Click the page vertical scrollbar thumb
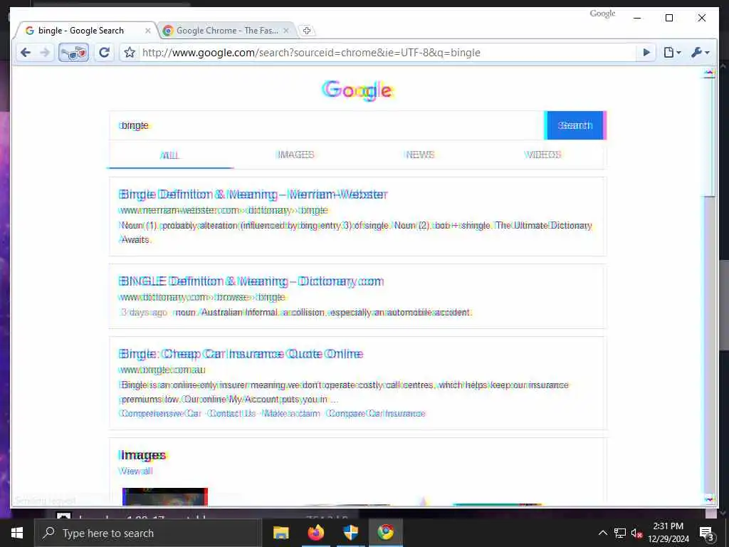The image size is (729, 547). pyautogui.click(x=709, y=137)
